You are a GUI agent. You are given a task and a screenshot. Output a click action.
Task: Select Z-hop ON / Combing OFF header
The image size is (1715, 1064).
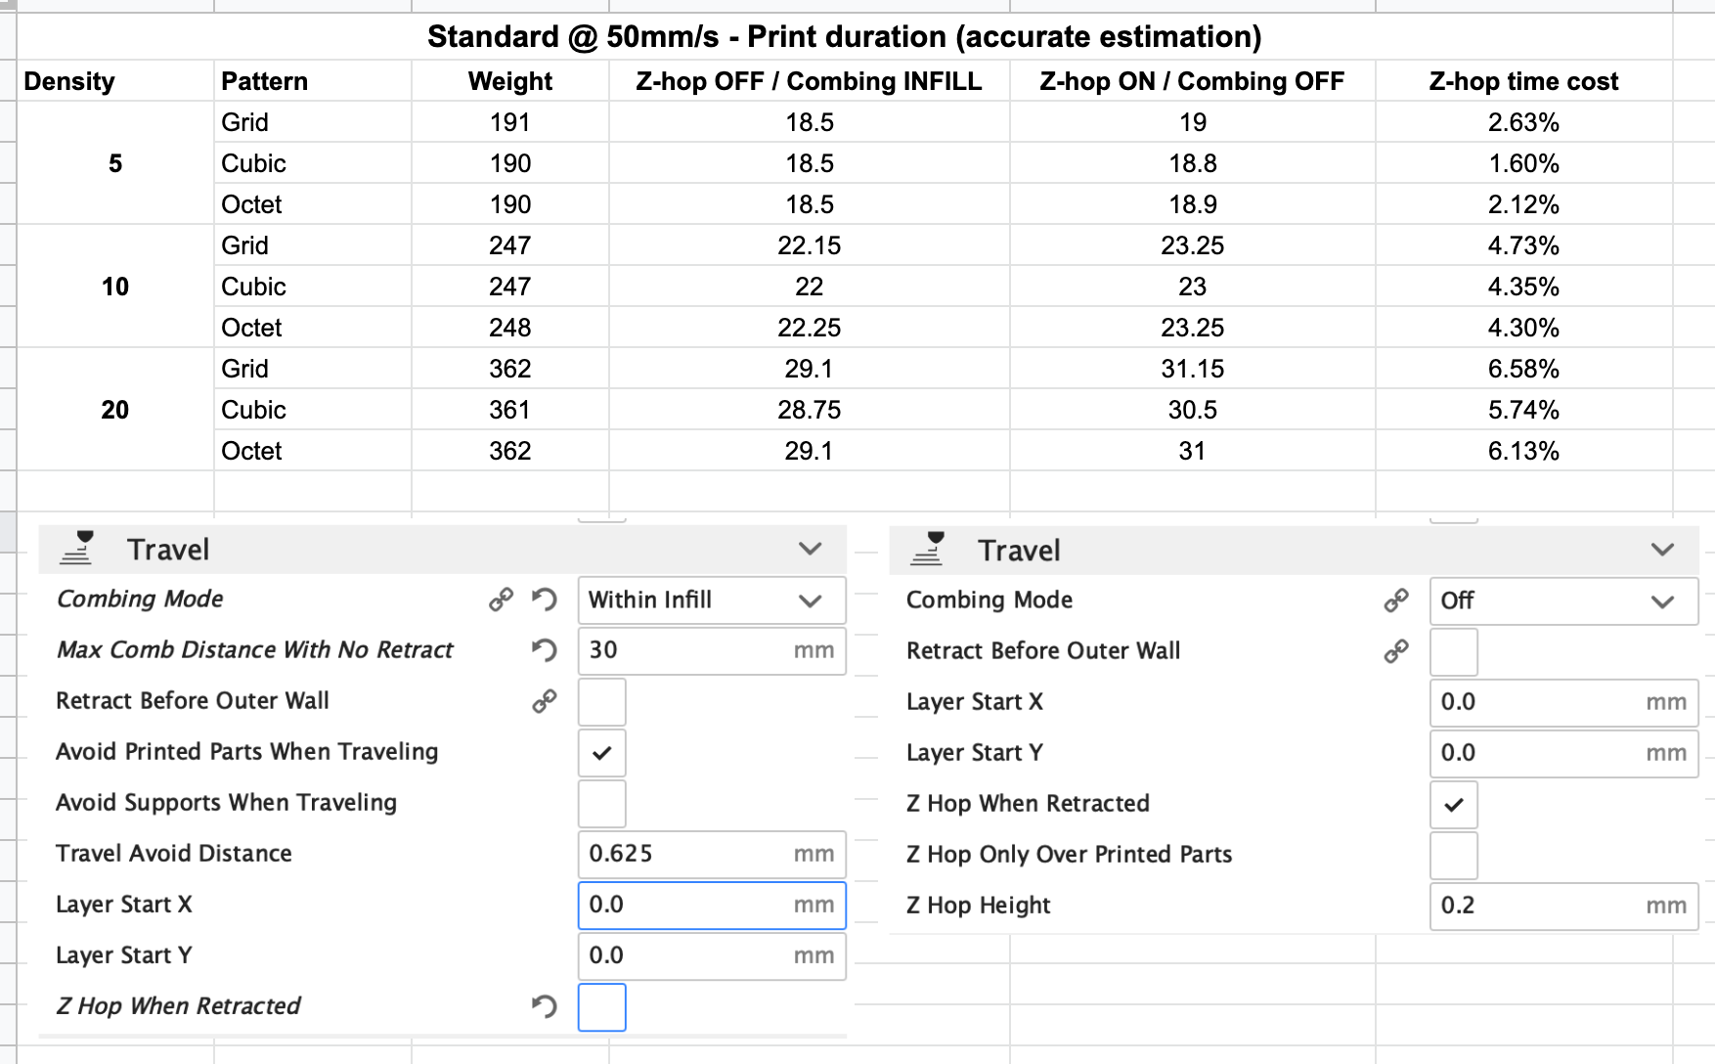(1193, 81)
